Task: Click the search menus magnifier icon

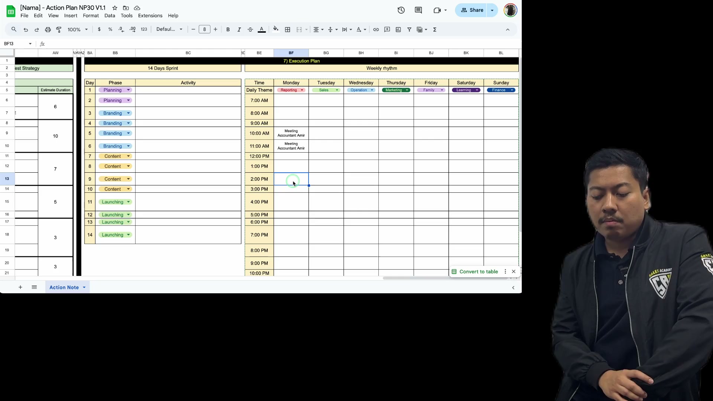Action: 14,30
